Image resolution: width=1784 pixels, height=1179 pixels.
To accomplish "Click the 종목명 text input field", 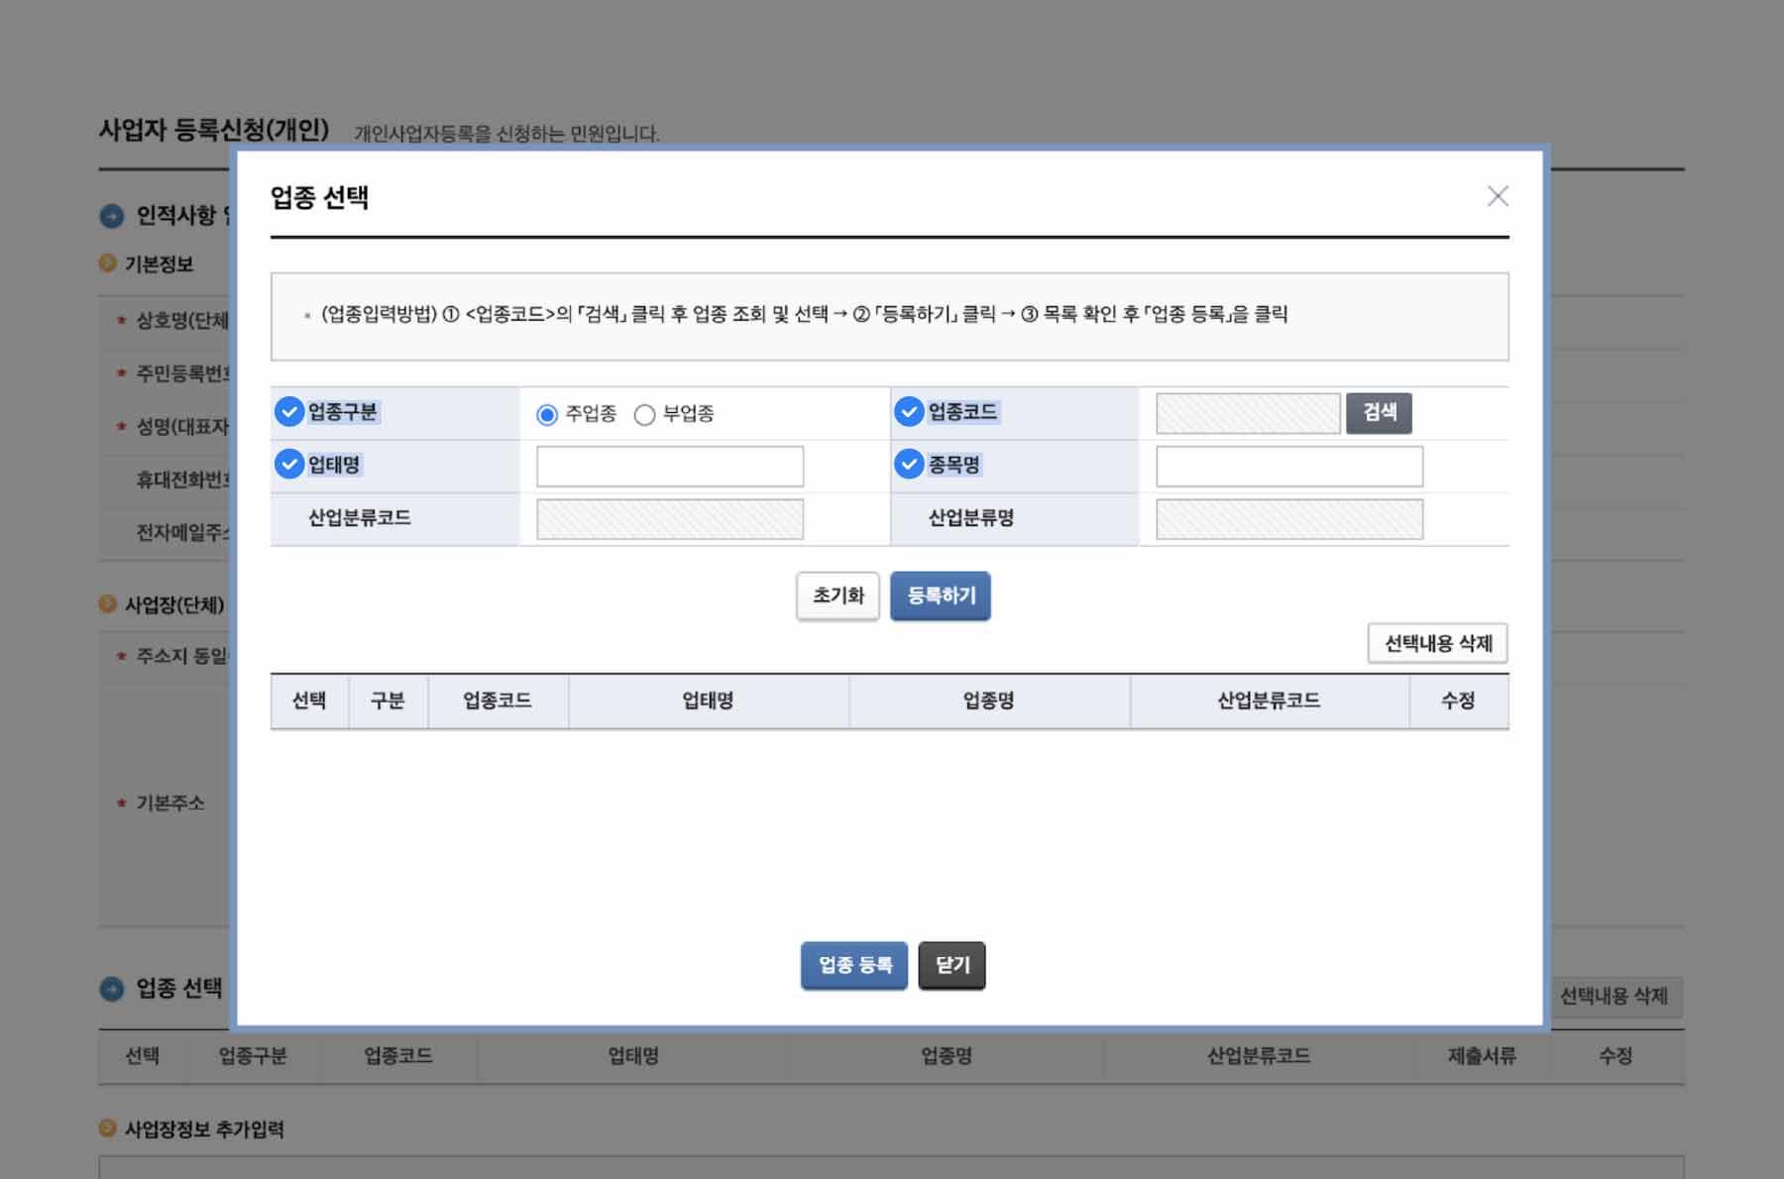I will coord(1288,467).
